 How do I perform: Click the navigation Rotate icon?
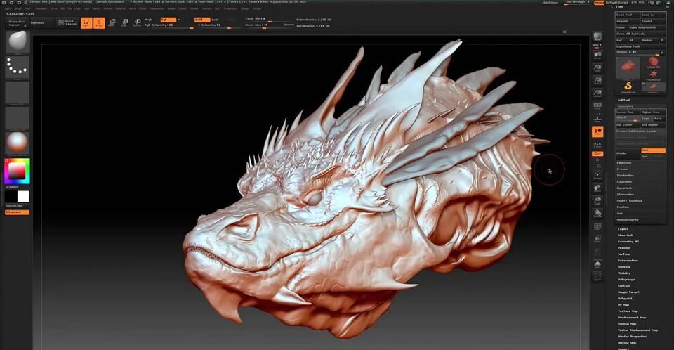tap(597, 214)
